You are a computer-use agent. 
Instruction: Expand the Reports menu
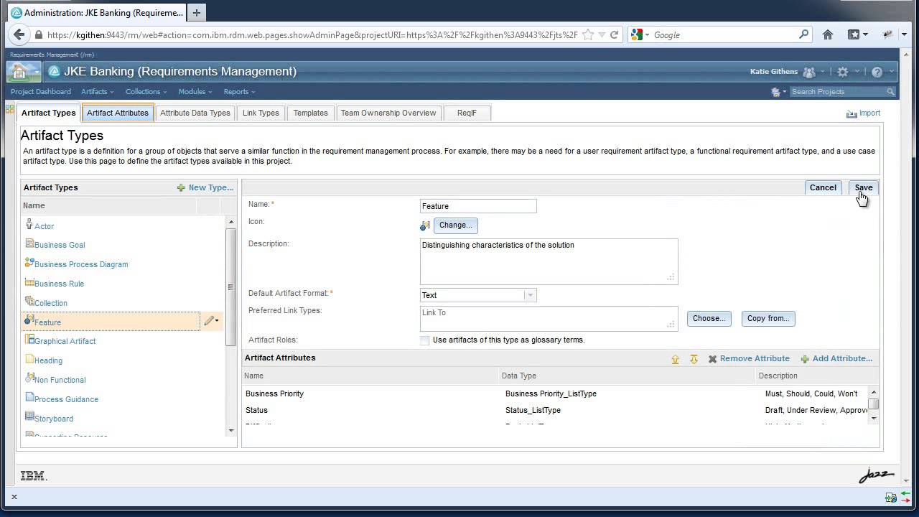239,92
